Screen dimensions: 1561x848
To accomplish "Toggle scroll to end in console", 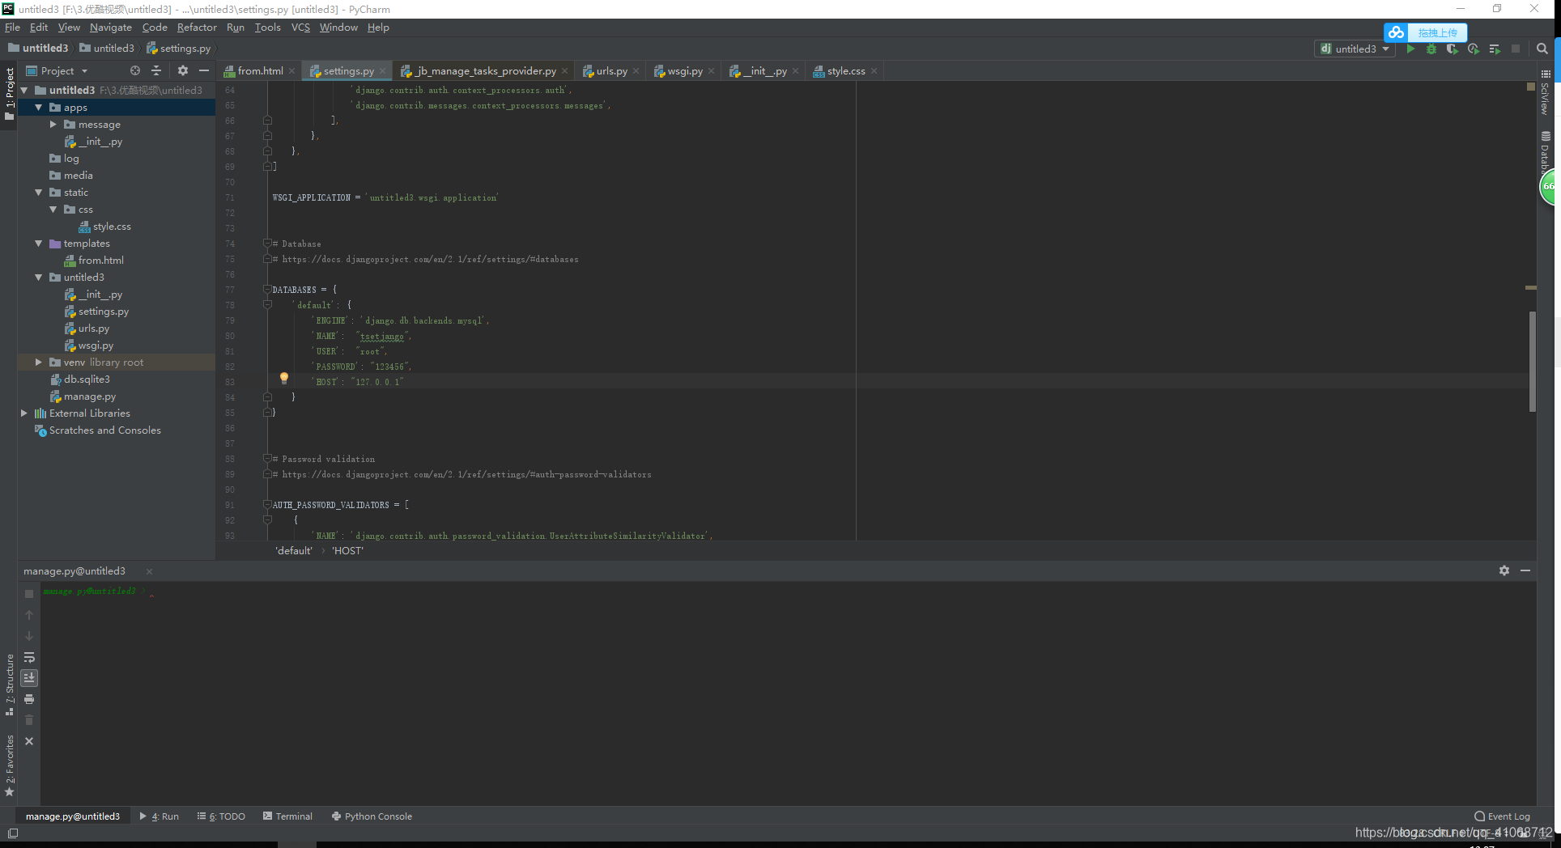I will [29, 678].
